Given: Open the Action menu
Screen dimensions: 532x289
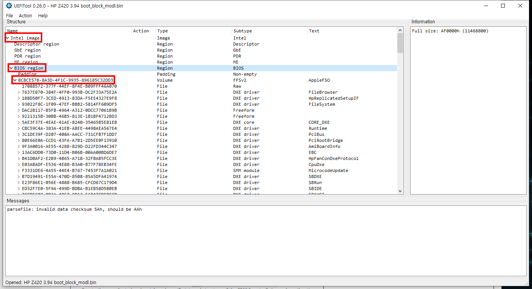Looking at the screenshot, I should tap(25, 15).
